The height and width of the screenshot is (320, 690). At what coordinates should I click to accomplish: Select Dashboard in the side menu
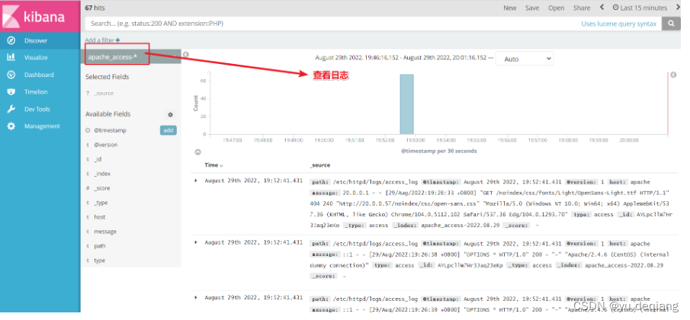click(39, 75)
